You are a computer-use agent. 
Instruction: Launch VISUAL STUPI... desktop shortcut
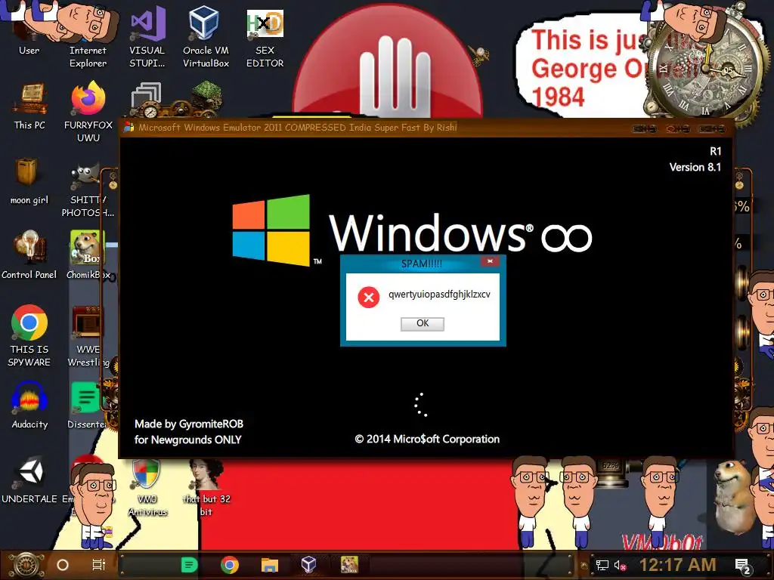click(147, 35)
